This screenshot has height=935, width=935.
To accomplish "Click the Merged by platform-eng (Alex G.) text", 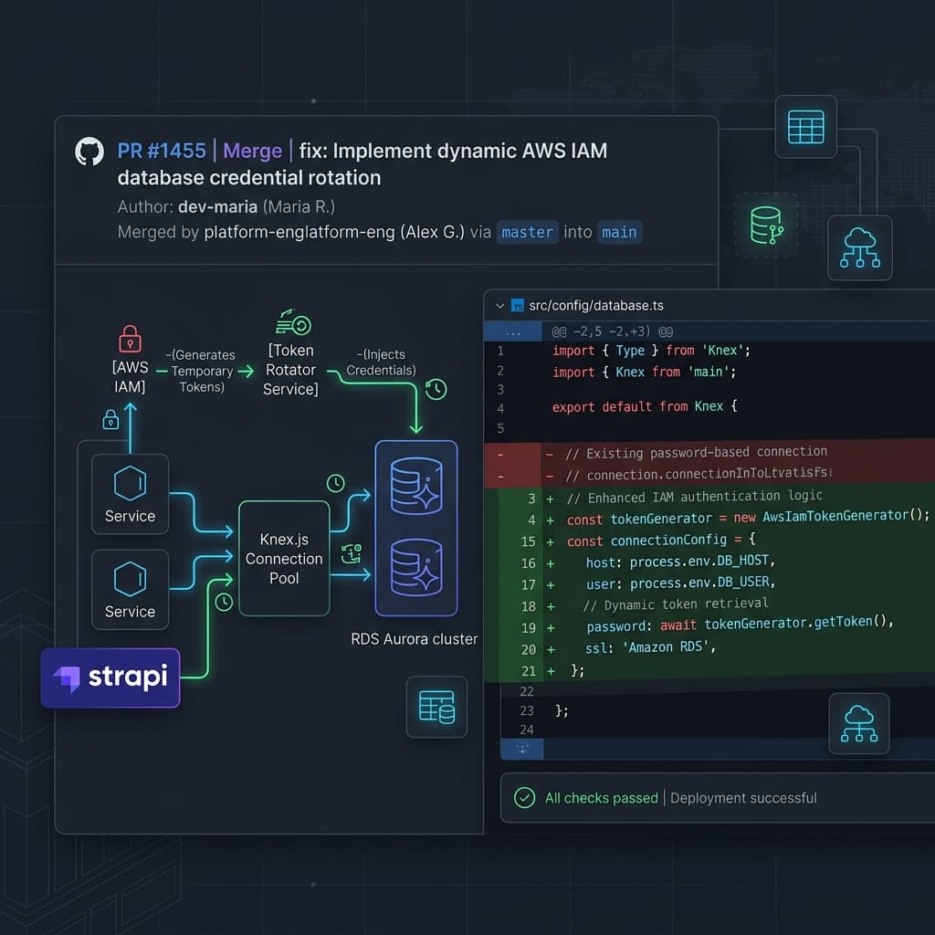I will coord(290,232).
